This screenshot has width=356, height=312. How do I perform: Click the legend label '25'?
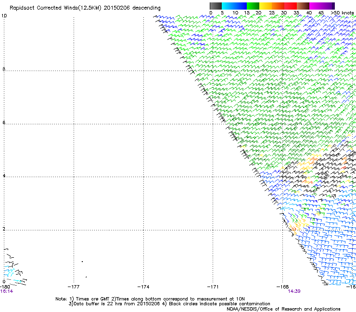272,13
